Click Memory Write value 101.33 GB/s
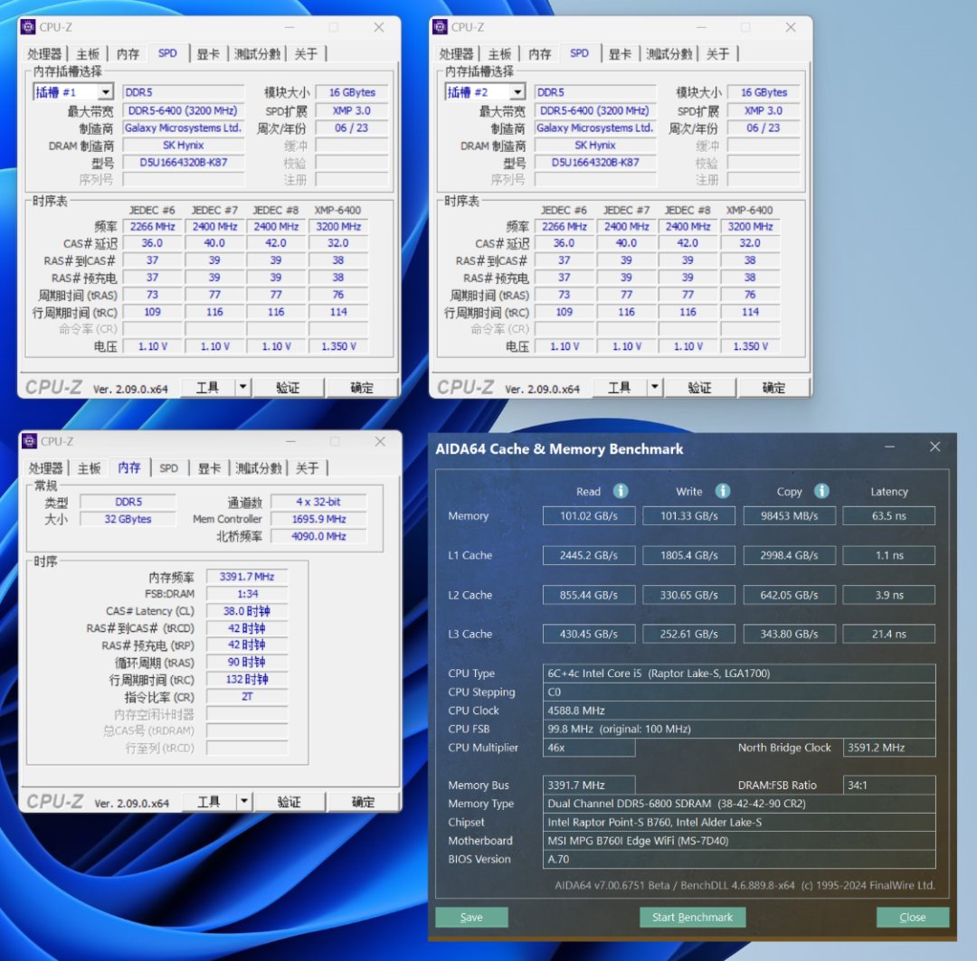The image size is (977, 961). [689, 515]
